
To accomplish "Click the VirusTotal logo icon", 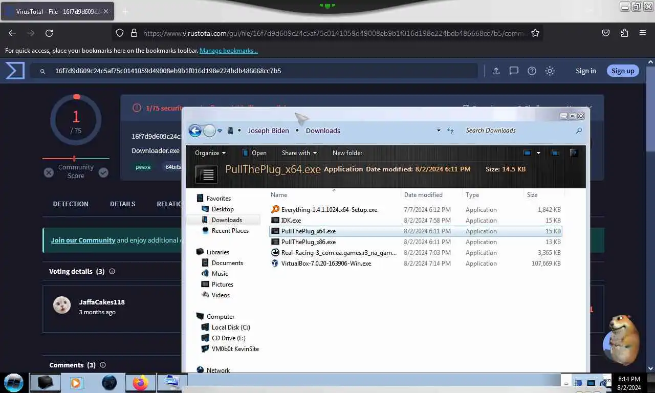I will (x=15, y=71).
